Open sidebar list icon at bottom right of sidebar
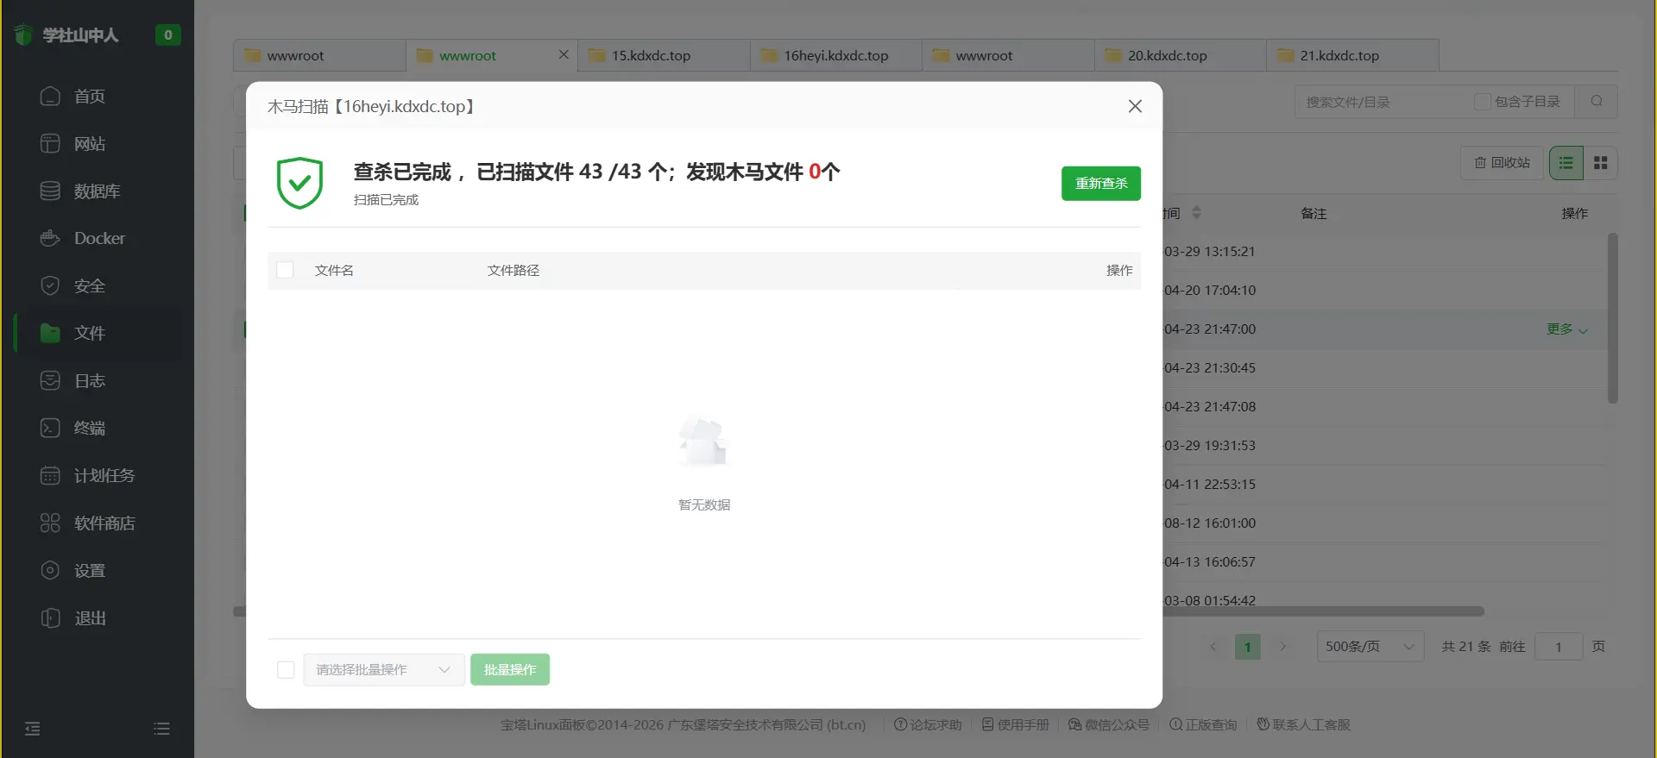Viewport: 1657px width, 758px height. [161, 729]
